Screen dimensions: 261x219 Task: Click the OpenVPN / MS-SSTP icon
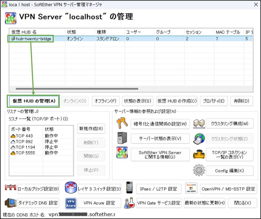191,189
